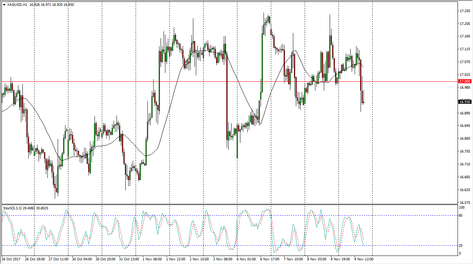The height and width of the screenshot is (264, 473).
Task: Click the black 16.930 current price tag
Action: (x=465, y=102)
